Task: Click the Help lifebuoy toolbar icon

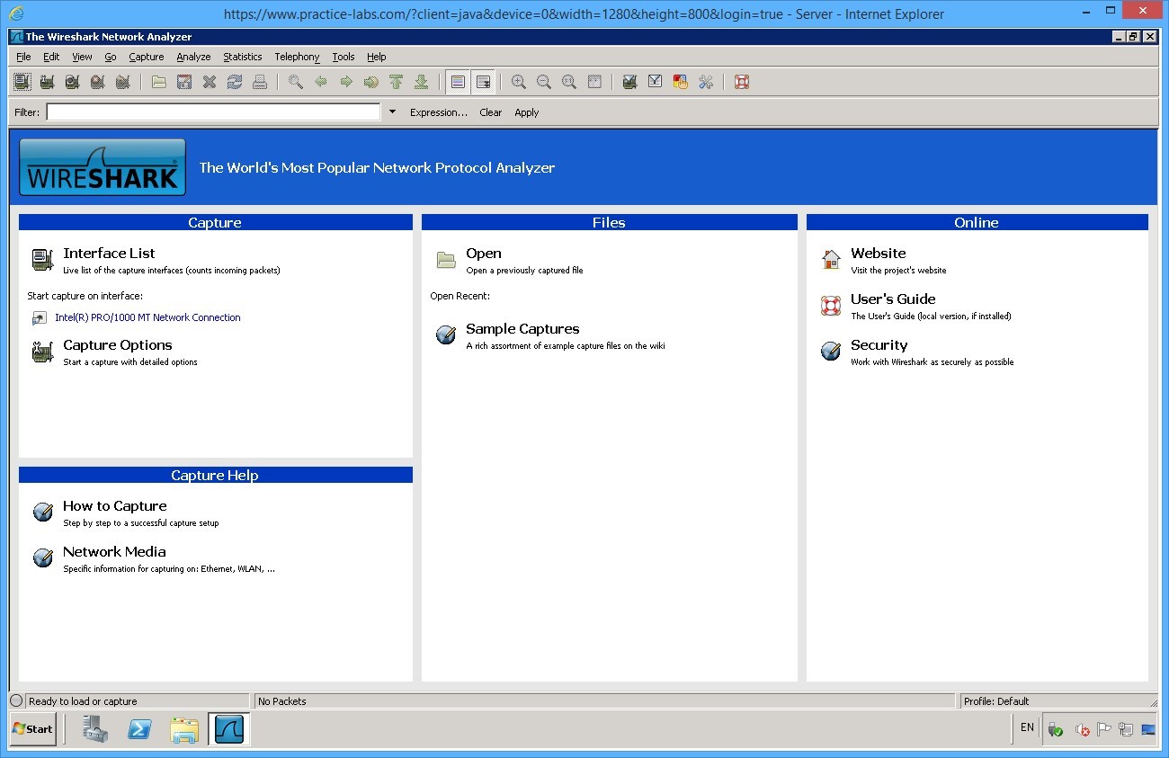Action: pyautogui.click(x=742, y=82)
